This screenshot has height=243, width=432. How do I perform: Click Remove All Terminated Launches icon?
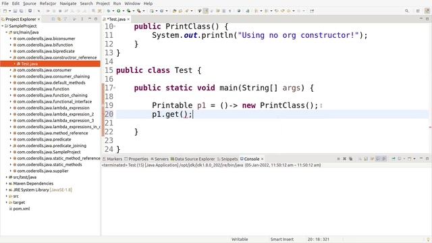(350, 159)
